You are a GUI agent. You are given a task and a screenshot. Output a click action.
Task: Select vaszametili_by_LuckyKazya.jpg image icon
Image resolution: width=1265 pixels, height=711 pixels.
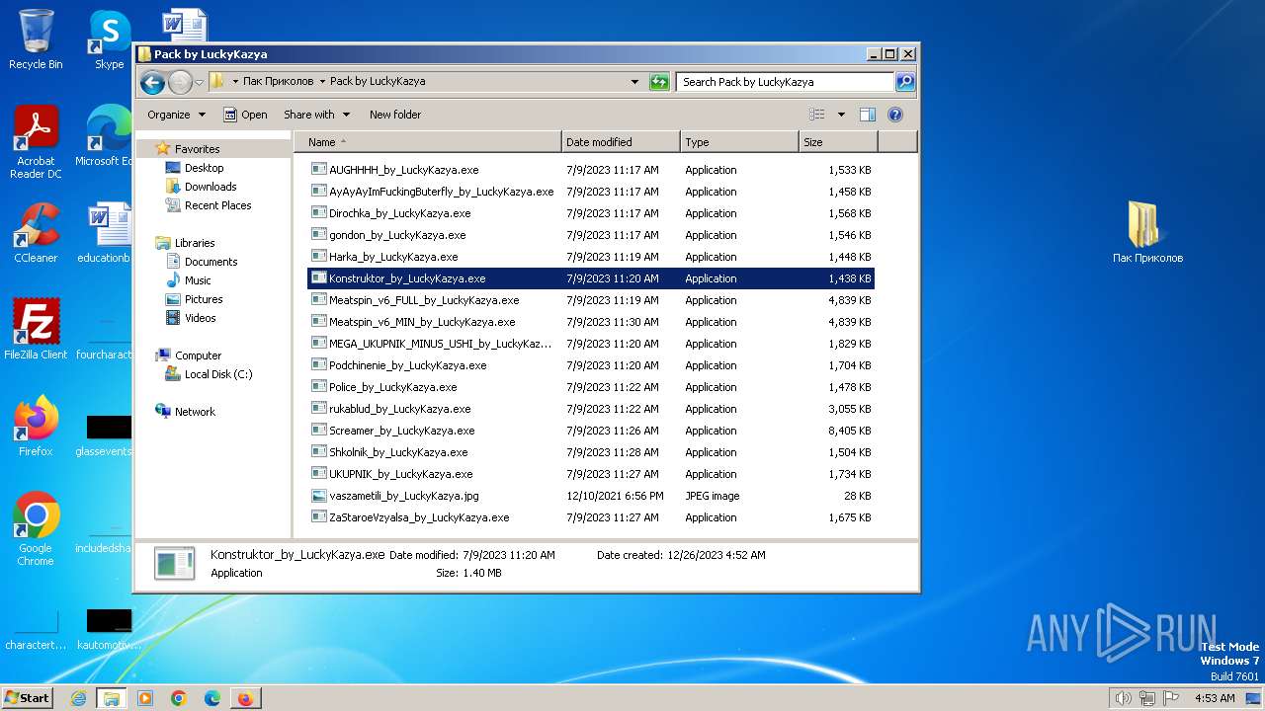[318, 496]
